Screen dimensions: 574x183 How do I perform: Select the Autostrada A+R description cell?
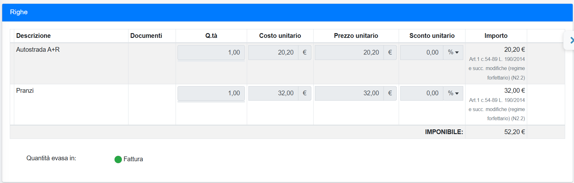tap(71, 63)
